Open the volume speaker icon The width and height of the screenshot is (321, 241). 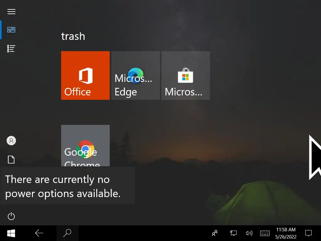249,233
